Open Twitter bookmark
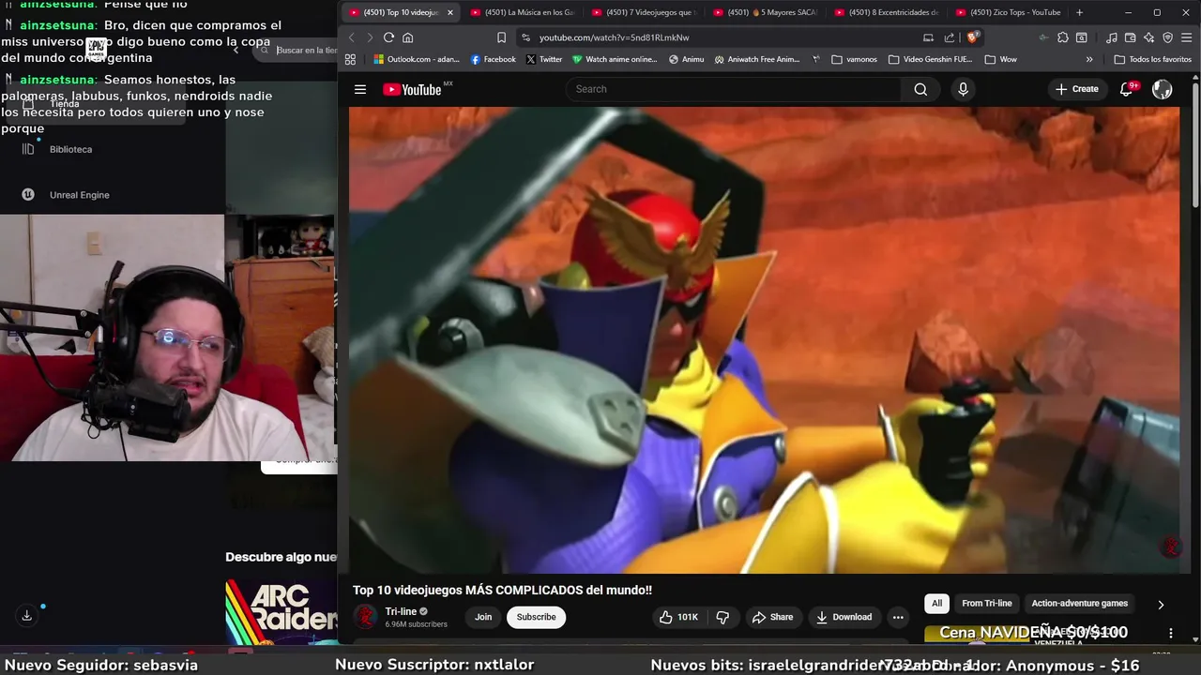Viewport: 1201px width, 675px height. click(544, 59)
